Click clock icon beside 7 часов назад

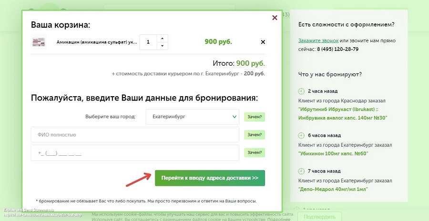click(301, 171)
